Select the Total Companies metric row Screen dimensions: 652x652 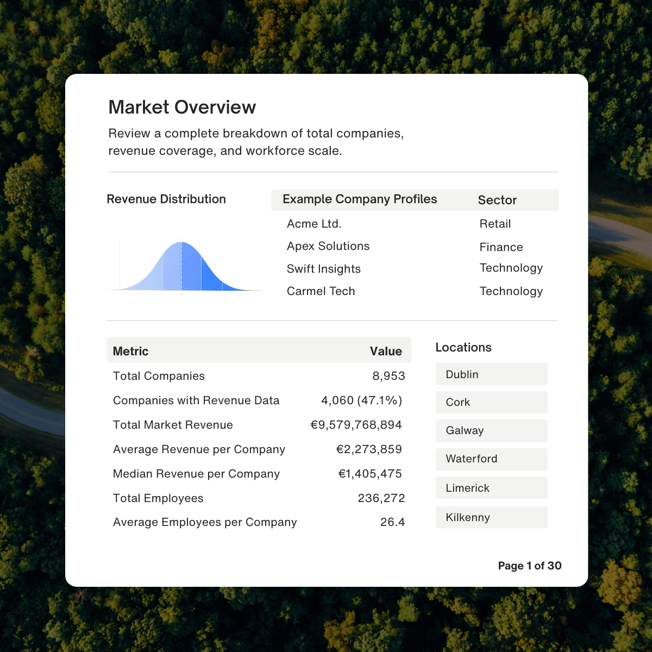click(159, 375)
